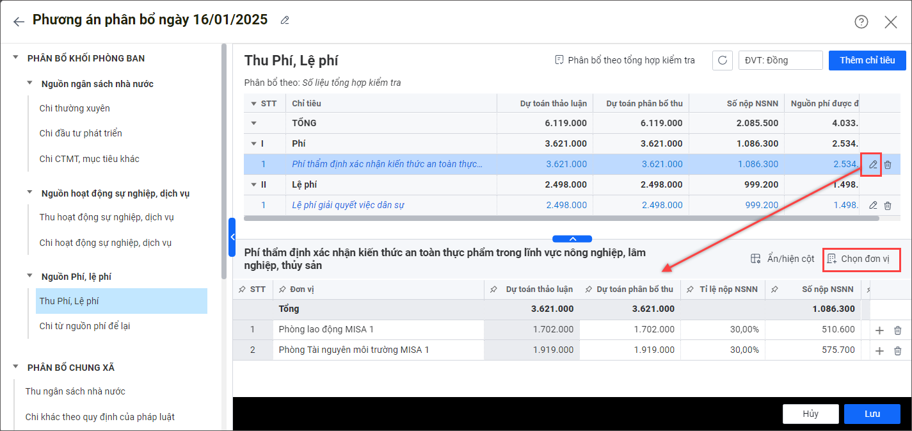Collapse Nguồn ngân sách nhà nước group
Viewport: 912px width, 431px height.
pos(29,84)
